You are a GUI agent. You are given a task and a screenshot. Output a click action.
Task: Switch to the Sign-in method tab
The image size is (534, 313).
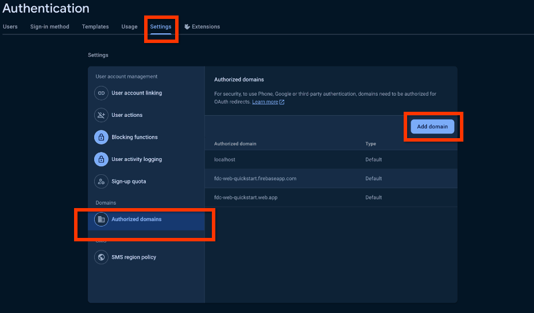(x=49, y=26)
